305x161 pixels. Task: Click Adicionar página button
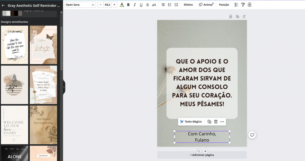pos(202,155)
